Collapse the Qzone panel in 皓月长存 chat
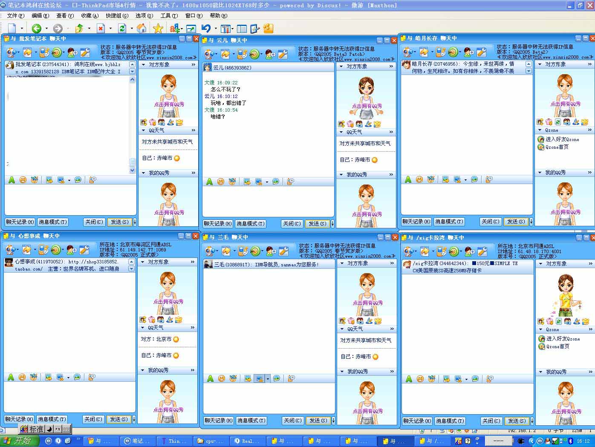This screenshot has width=595, height=447. (540, 130)
